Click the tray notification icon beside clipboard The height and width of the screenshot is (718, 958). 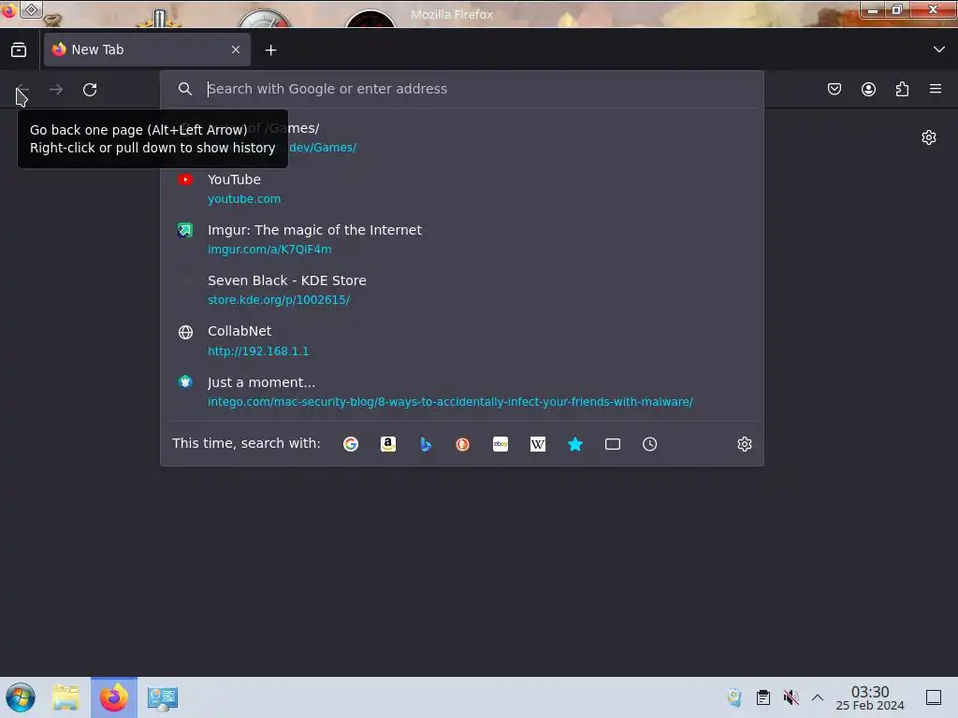tap(734, 697)
